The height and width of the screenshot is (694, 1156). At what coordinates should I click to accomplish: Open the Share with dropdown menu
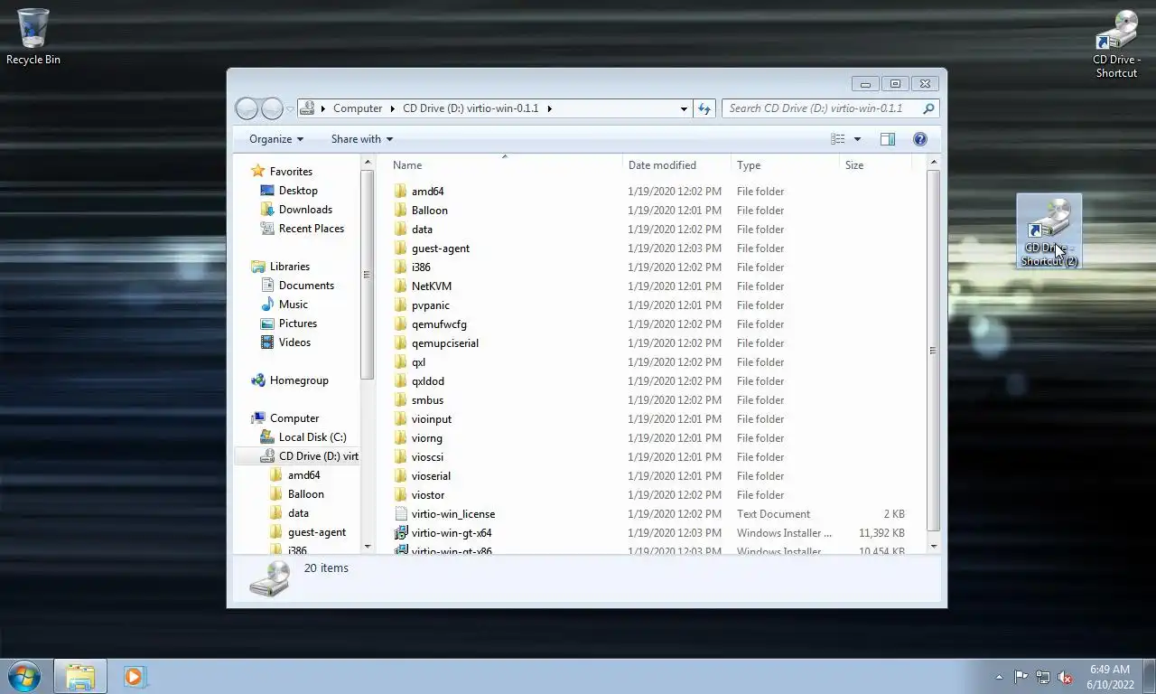coord(362,139)
